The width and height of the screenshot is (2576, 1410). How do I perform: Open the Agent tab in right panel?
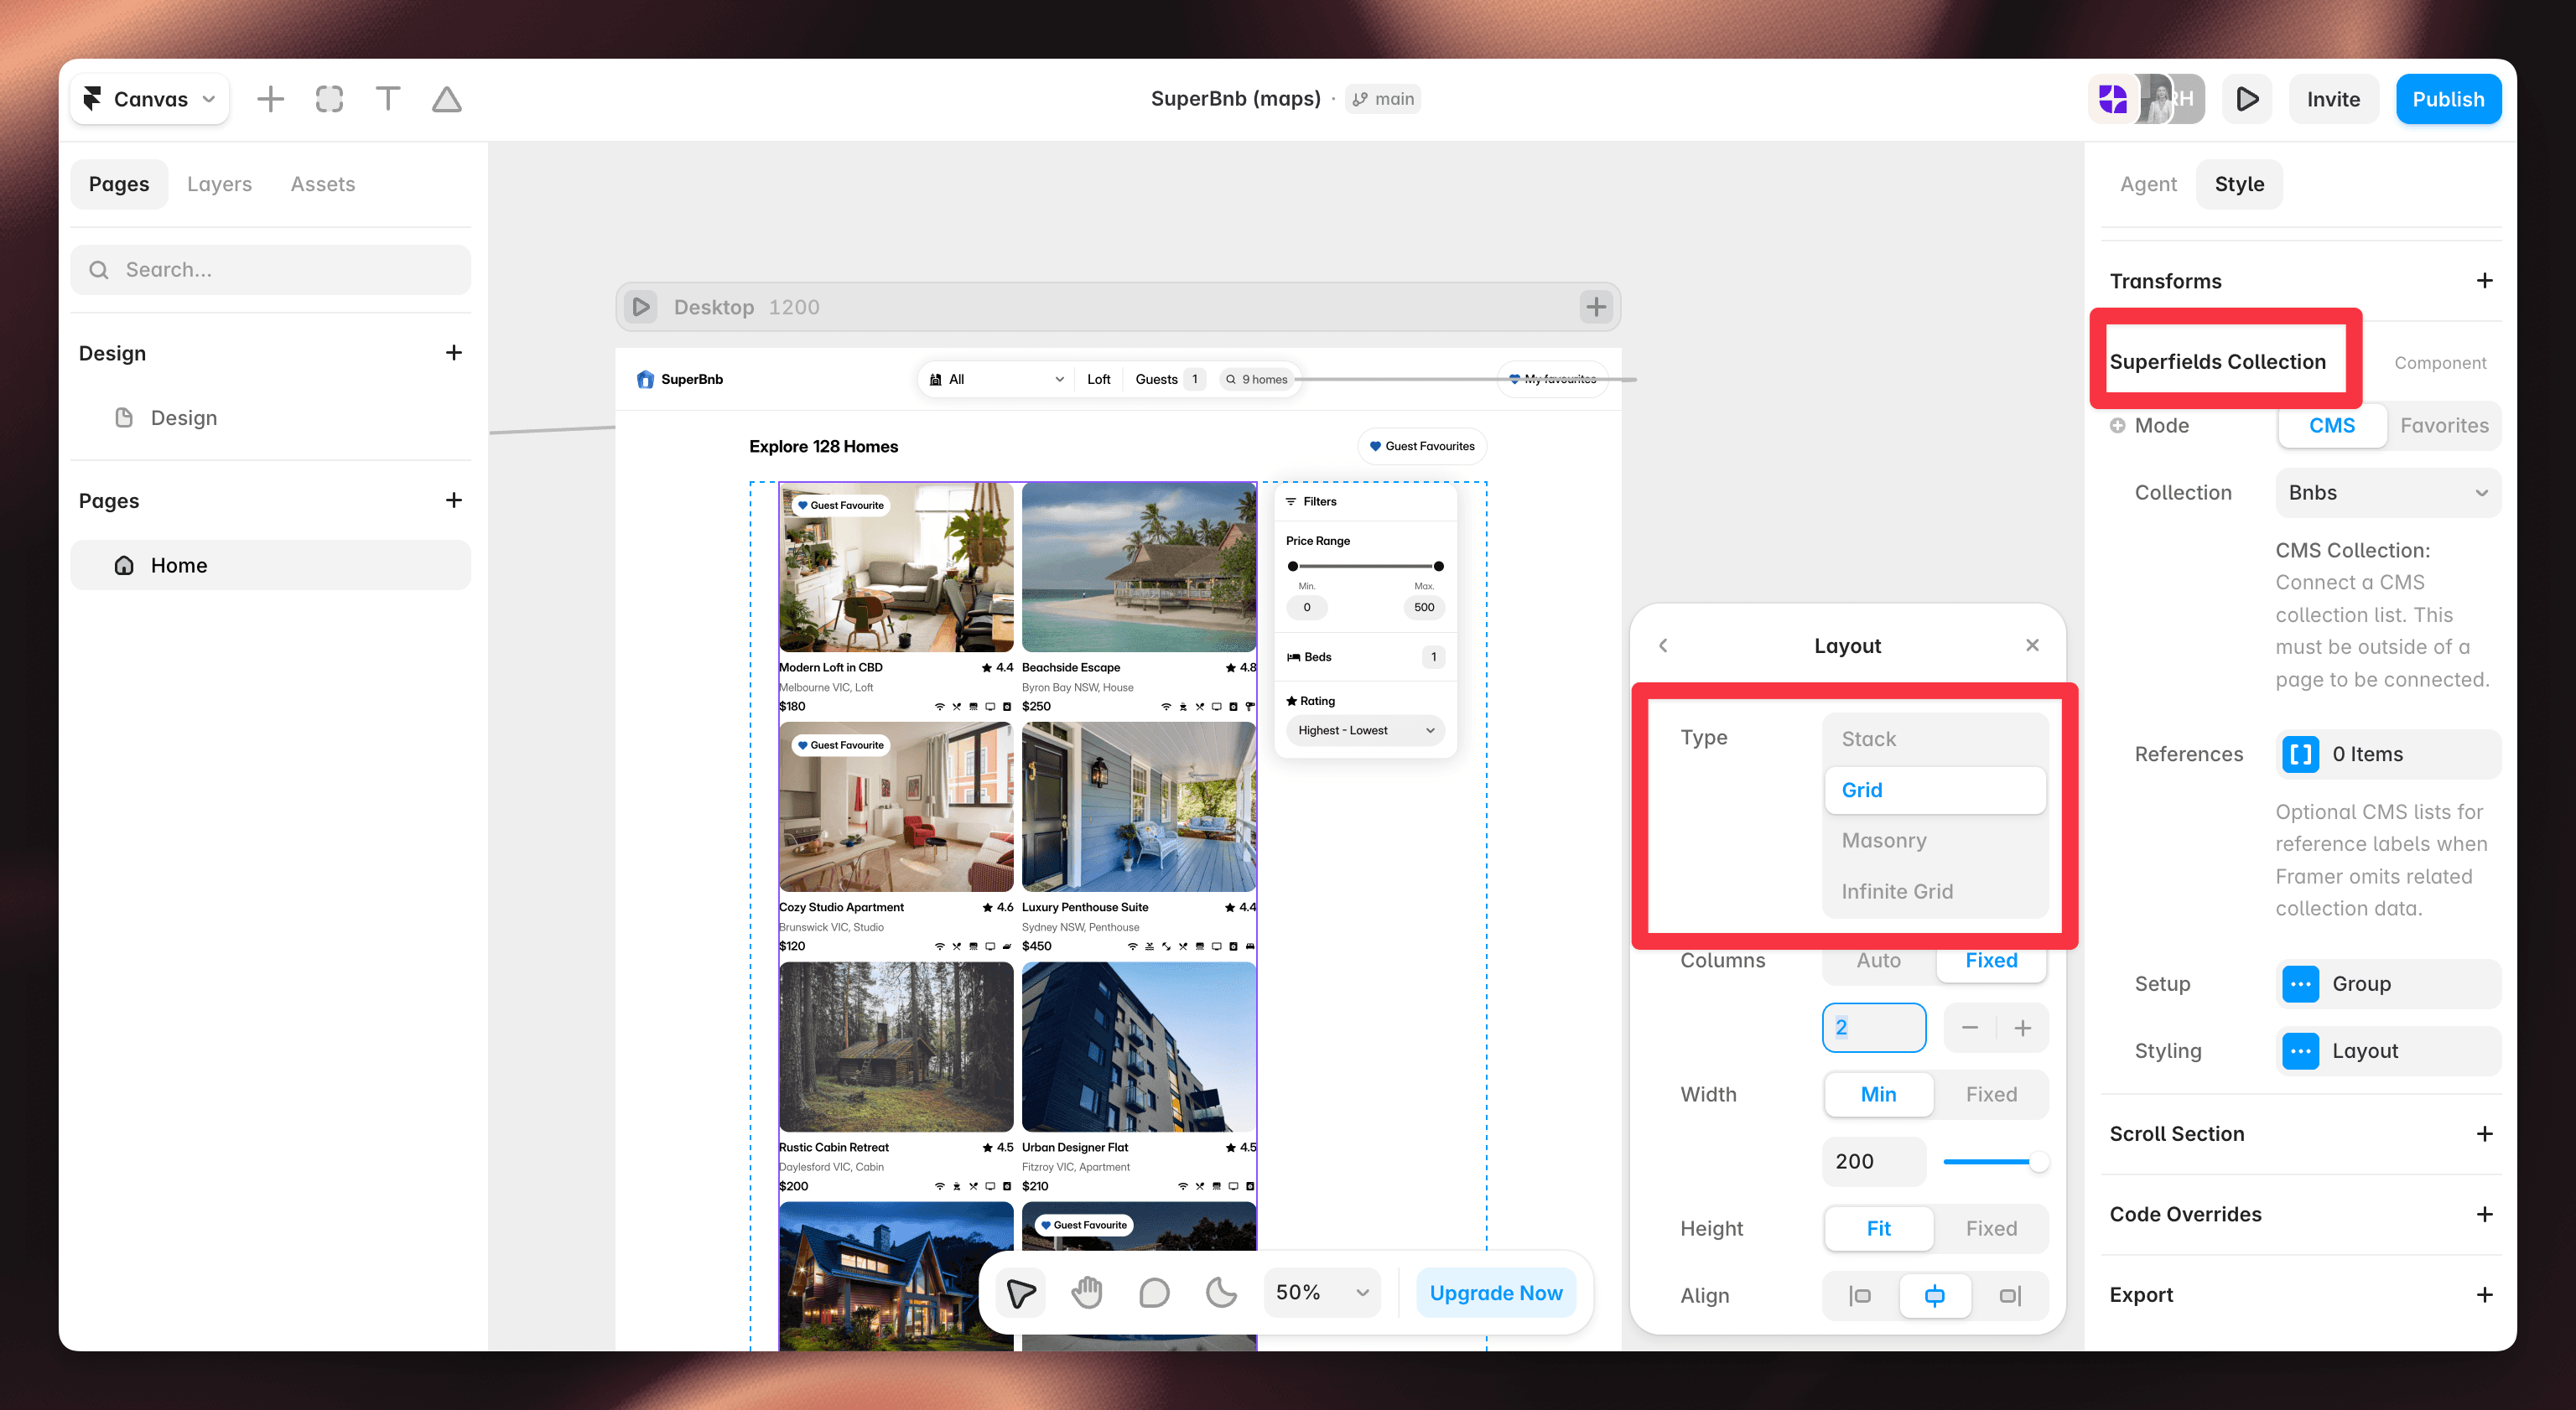2148,184
